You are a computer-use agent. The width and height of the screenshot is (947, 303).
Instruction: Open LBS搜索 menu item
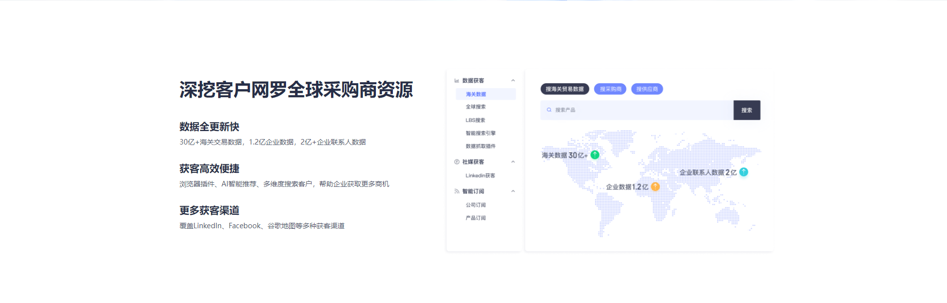click(x=475, y=120)
